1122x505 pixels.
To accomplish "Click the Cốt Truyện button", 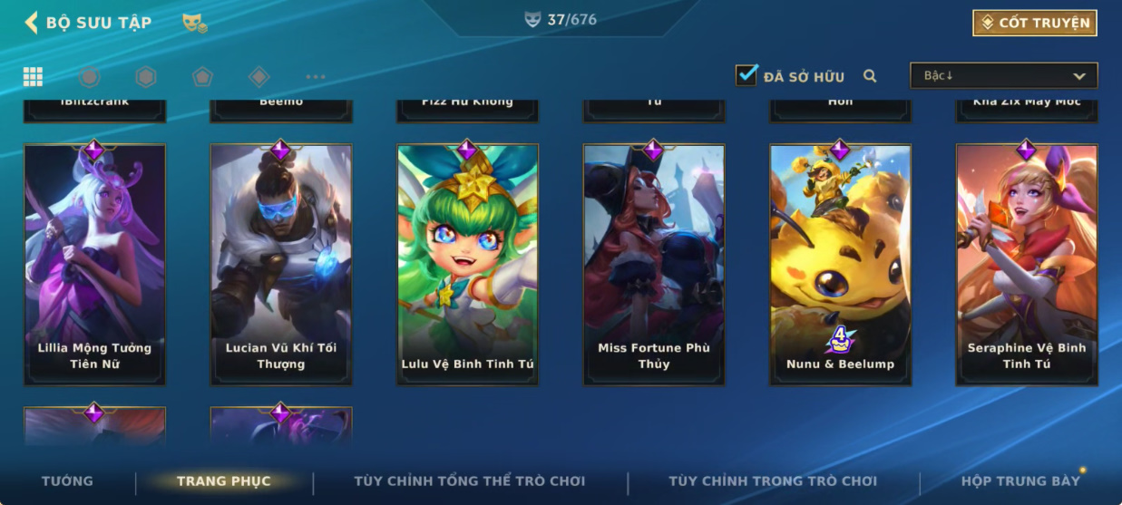I will 1035,23.
